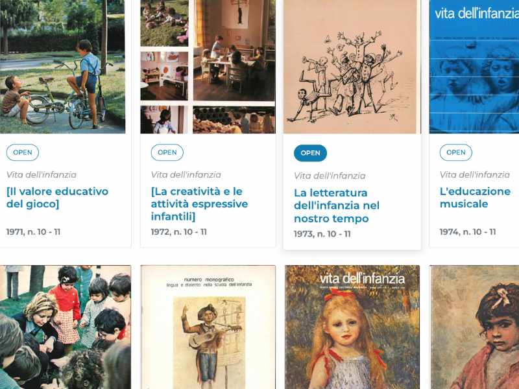519x389 pixels.
Task: Open 'La letteratura dell'infanzia nel nostro tempo' title
Action: point(337,206)
